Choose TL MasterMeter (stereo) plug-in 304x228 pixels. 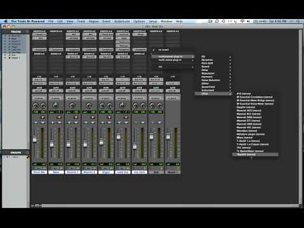tap(255, 151)
